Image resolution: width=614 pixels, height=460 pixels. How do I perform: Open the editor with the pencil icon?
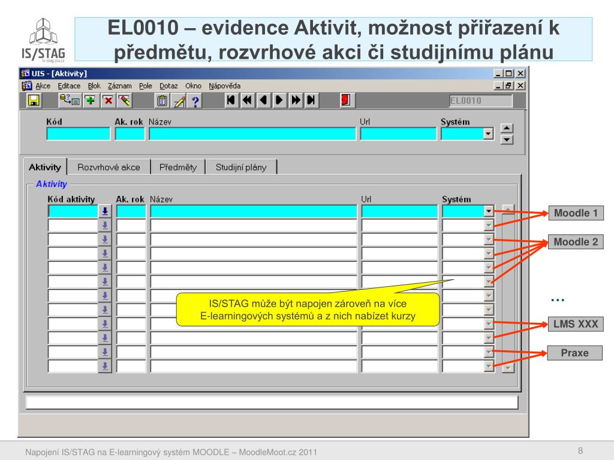pos(179,101)
